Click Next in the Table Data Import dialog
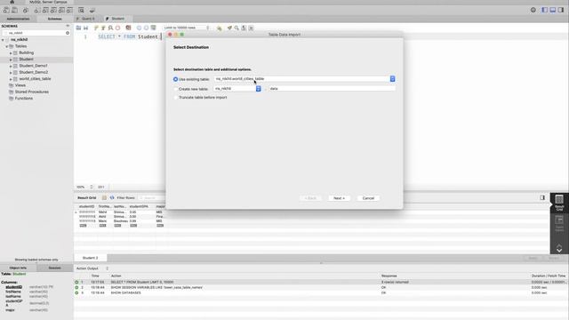 pos(339,198)
